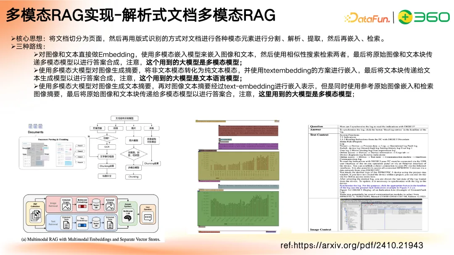Click the 图片 flowchart box
This screenshot has width=454, height=255.
(x=134, y=128)
